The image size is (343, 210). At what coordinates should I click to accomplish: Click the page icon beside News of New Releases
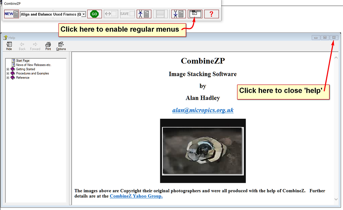point(13,65)
